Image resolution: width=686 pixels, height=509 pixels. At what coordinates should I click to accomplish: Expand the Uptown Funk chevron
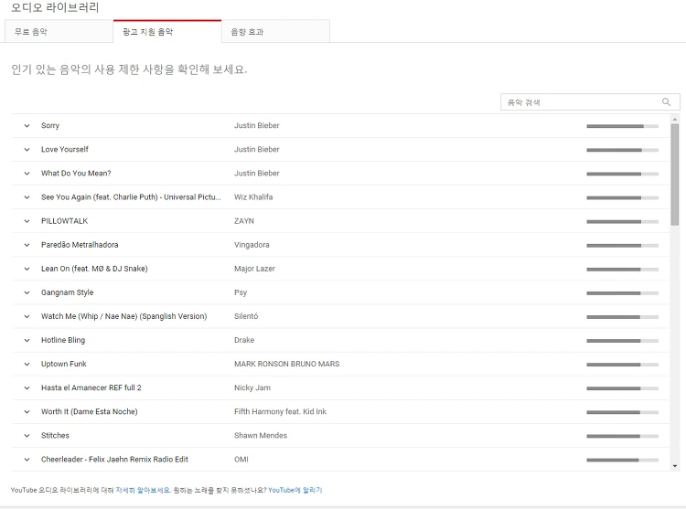point(27,364)
